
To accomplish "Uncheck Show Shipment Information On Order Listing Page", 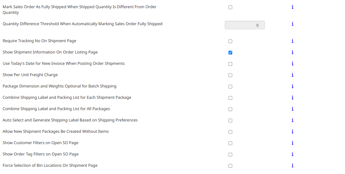I will coord(230,53).
